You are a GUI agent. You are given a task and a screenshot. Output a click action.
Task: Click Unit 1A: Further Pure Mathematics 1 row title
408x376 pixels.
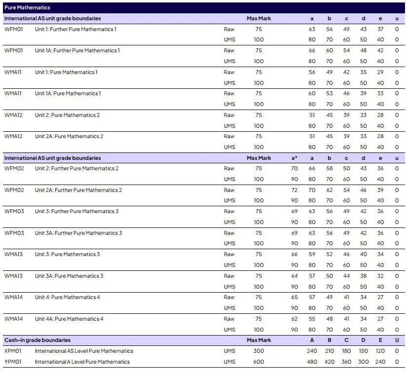point(77,50)
